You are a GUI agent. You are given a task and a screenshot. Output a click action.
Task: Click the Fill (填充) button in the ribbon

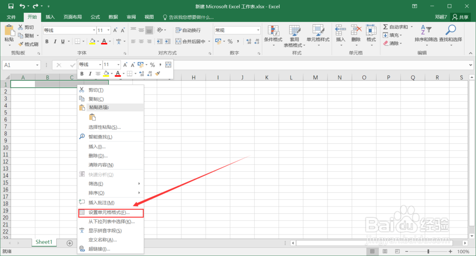[392, 35]
